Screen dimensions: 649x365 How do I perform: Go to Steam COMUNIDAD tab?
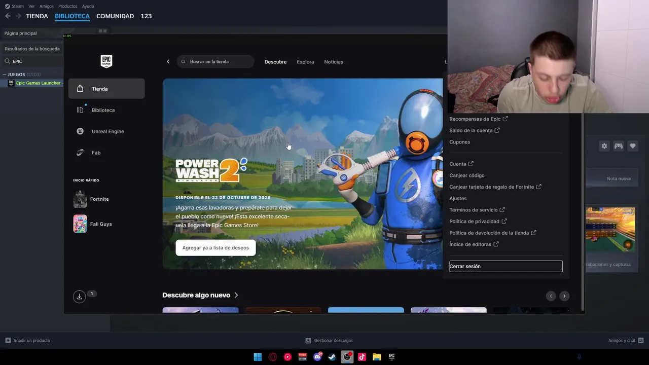[x=115, y=16]
